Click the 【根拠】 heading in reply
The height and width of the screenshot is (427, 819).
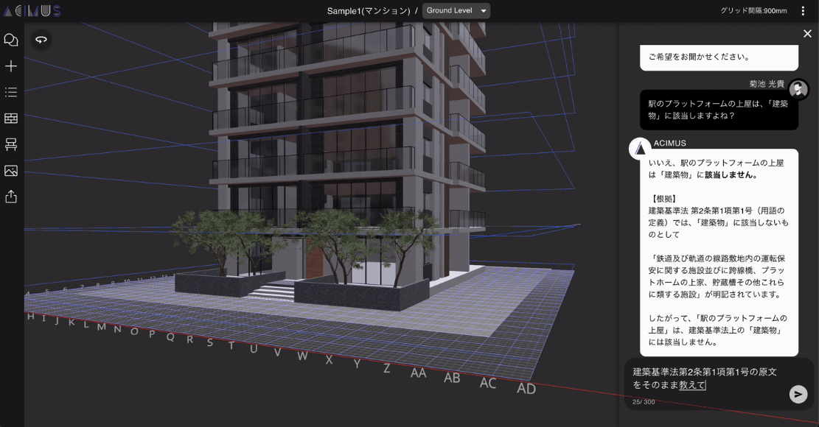click(664, 199)
